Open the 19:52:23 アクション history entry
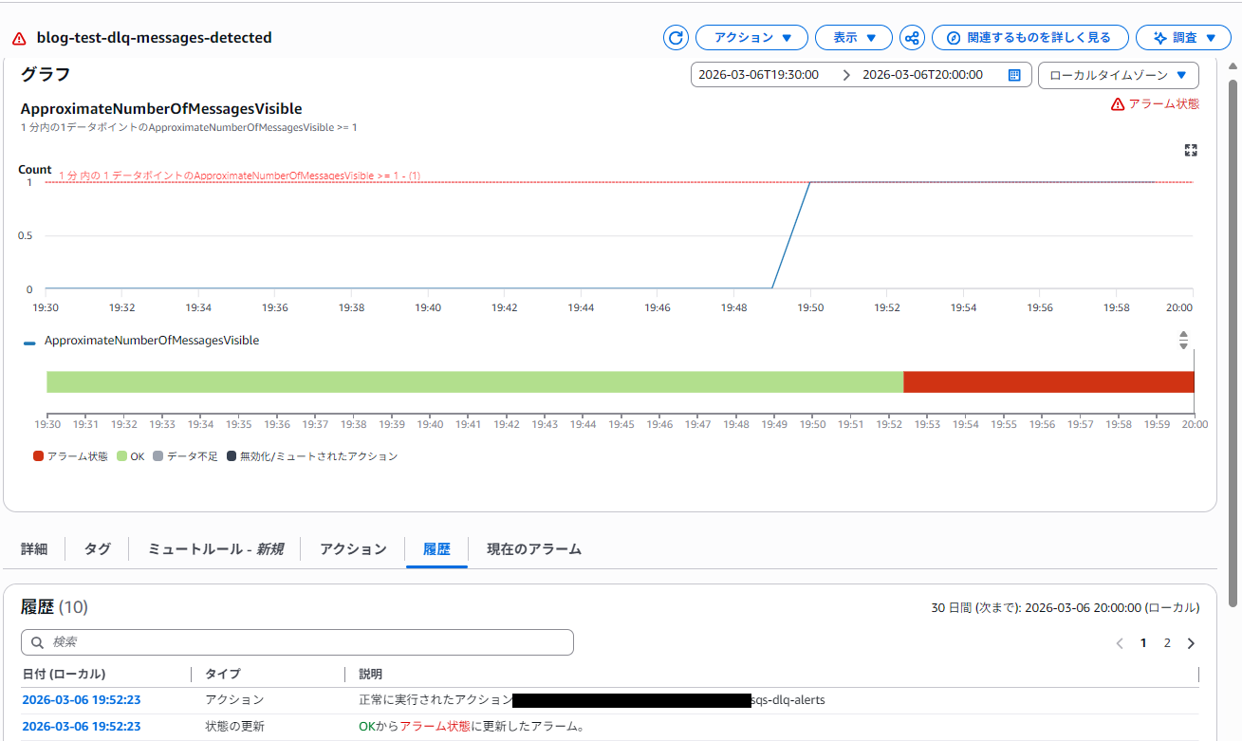The image size is (1242, 741). coord(81,700)
